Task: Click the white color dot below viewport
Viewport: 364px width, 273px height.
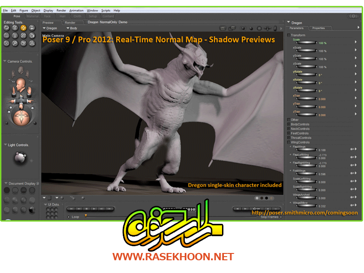Action: pos(257,198)
